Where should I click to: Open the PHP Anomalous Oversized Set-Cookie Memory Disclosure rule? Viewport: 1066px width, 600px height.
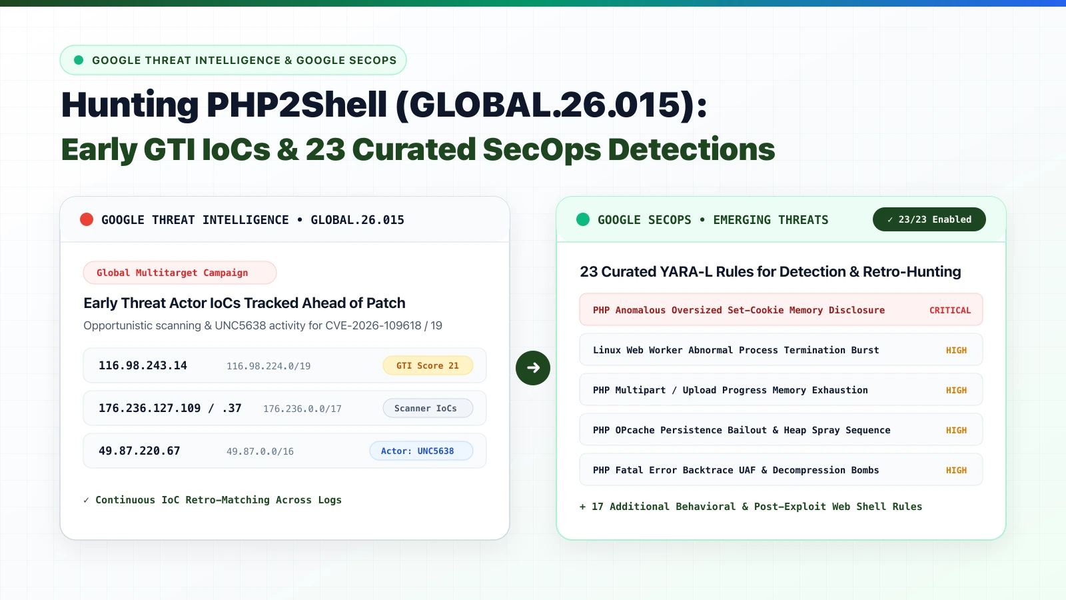[781, 310]
